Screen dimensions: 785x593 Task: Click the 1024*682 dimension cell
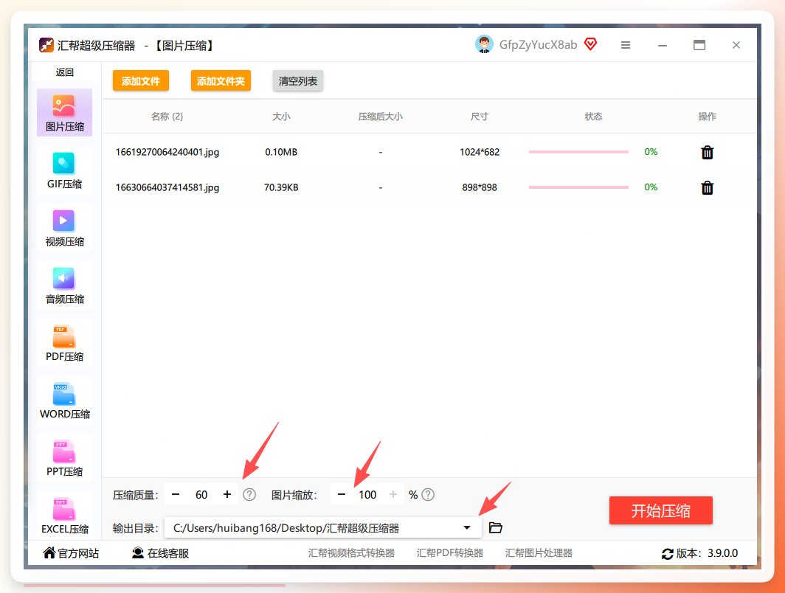pos(480,152)
